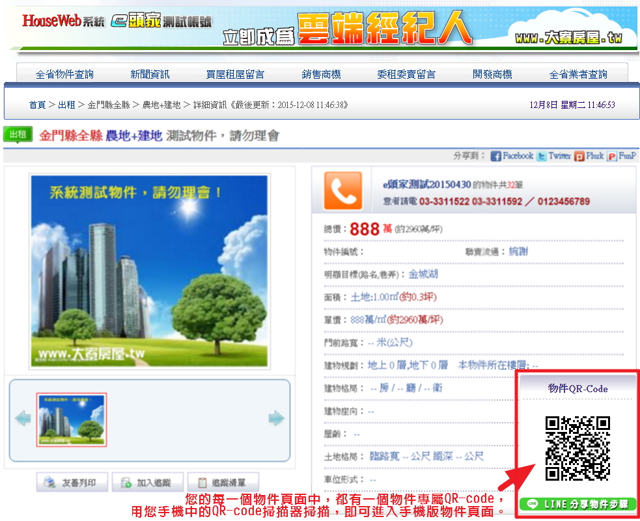Click phone number 03-3311522
Viewport: 640px width, 521px height.
(x=445, y=202)
